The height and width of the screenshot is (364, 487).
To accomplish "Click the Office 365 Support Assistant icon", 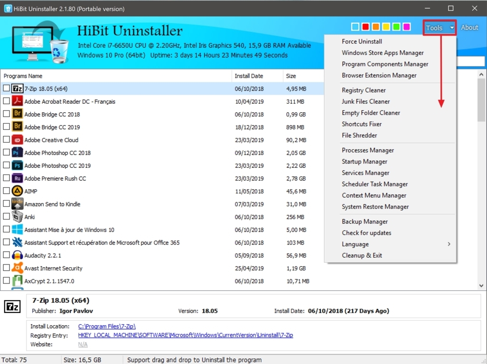I will click(18, 242).
